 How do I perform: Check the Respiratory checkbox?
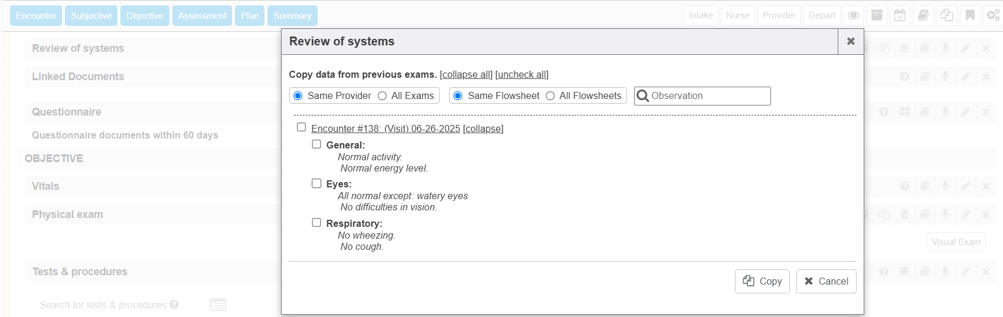click(316, 223)
